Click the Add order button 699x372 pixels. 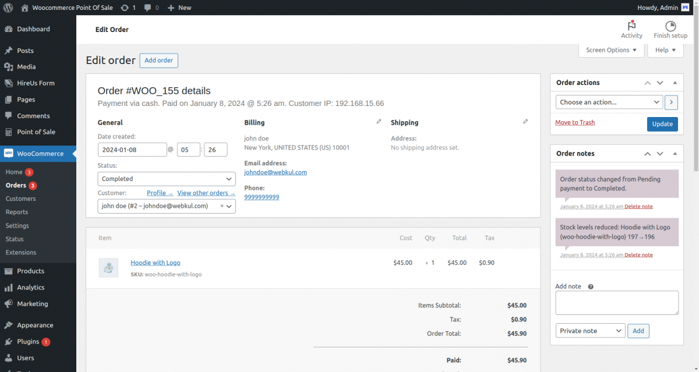(x=158, y=61)
